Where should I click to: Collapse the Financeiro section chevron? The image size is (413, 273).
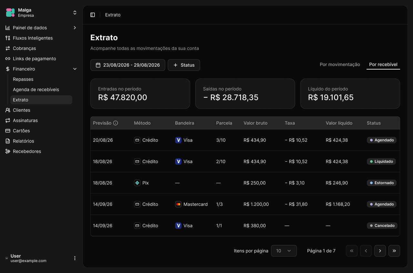[75, 69]
